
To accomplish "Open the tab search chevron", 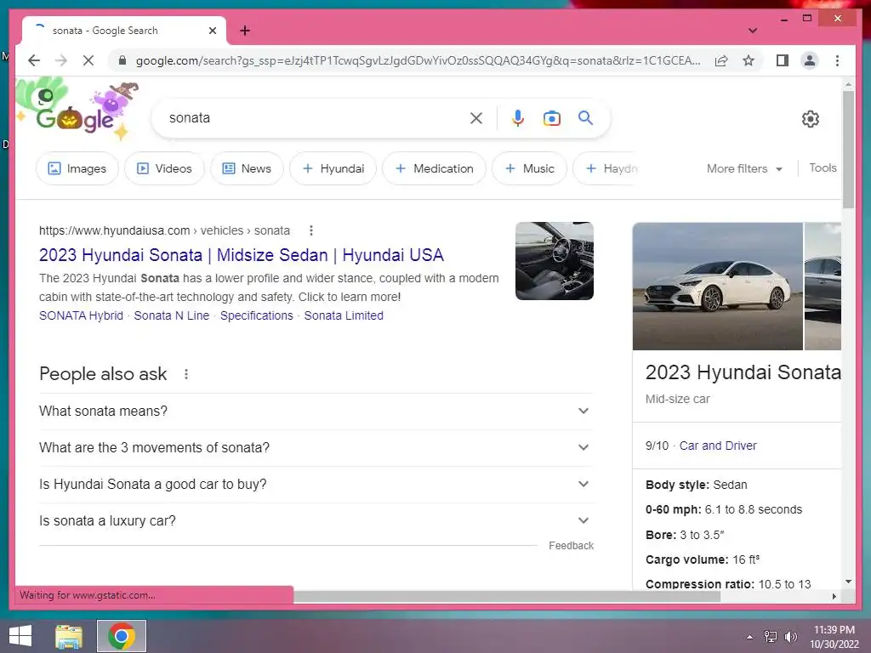I will 753,31.
